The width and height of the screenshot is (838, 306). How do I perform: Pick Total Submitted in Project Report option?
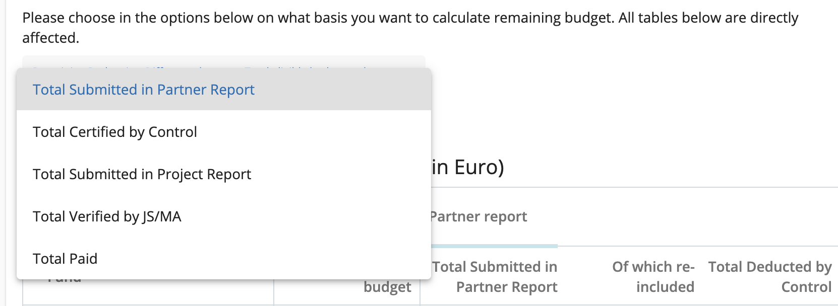[142, 174]
